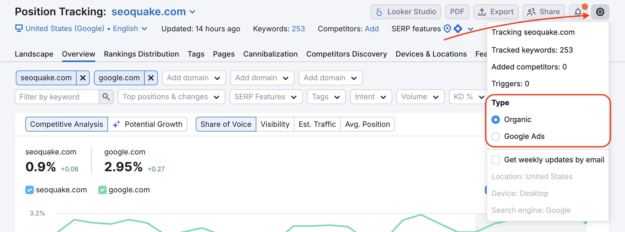The image size is (625, 232).
Task: Open the settings gear icon
Action: click(600, 12)
